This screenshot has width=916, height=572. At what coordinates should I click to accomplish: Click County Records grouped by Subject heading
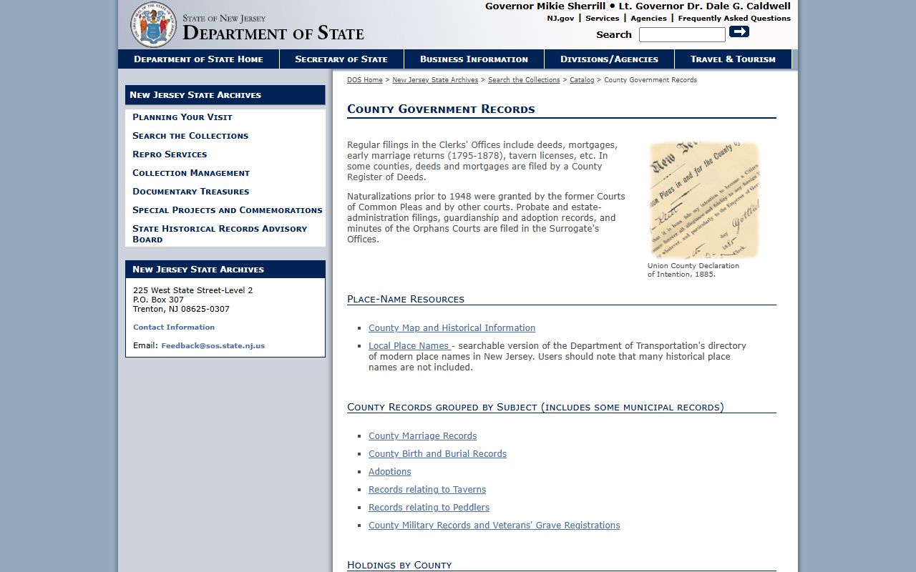535,407
